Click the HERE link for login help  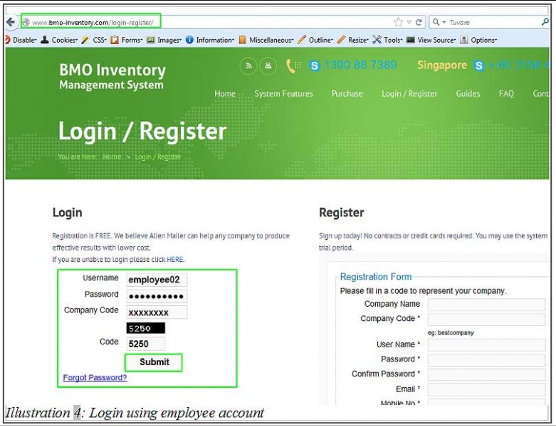(x=175, y=259)
